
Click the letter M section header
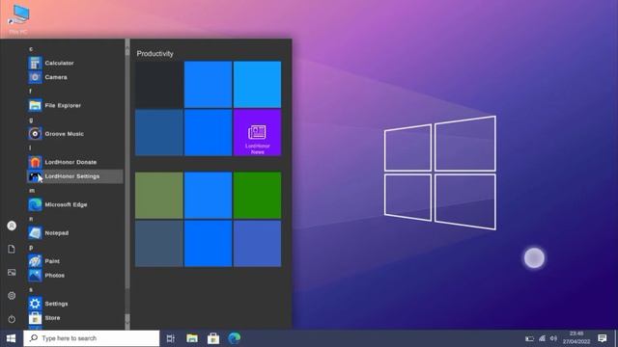[32, 191]
